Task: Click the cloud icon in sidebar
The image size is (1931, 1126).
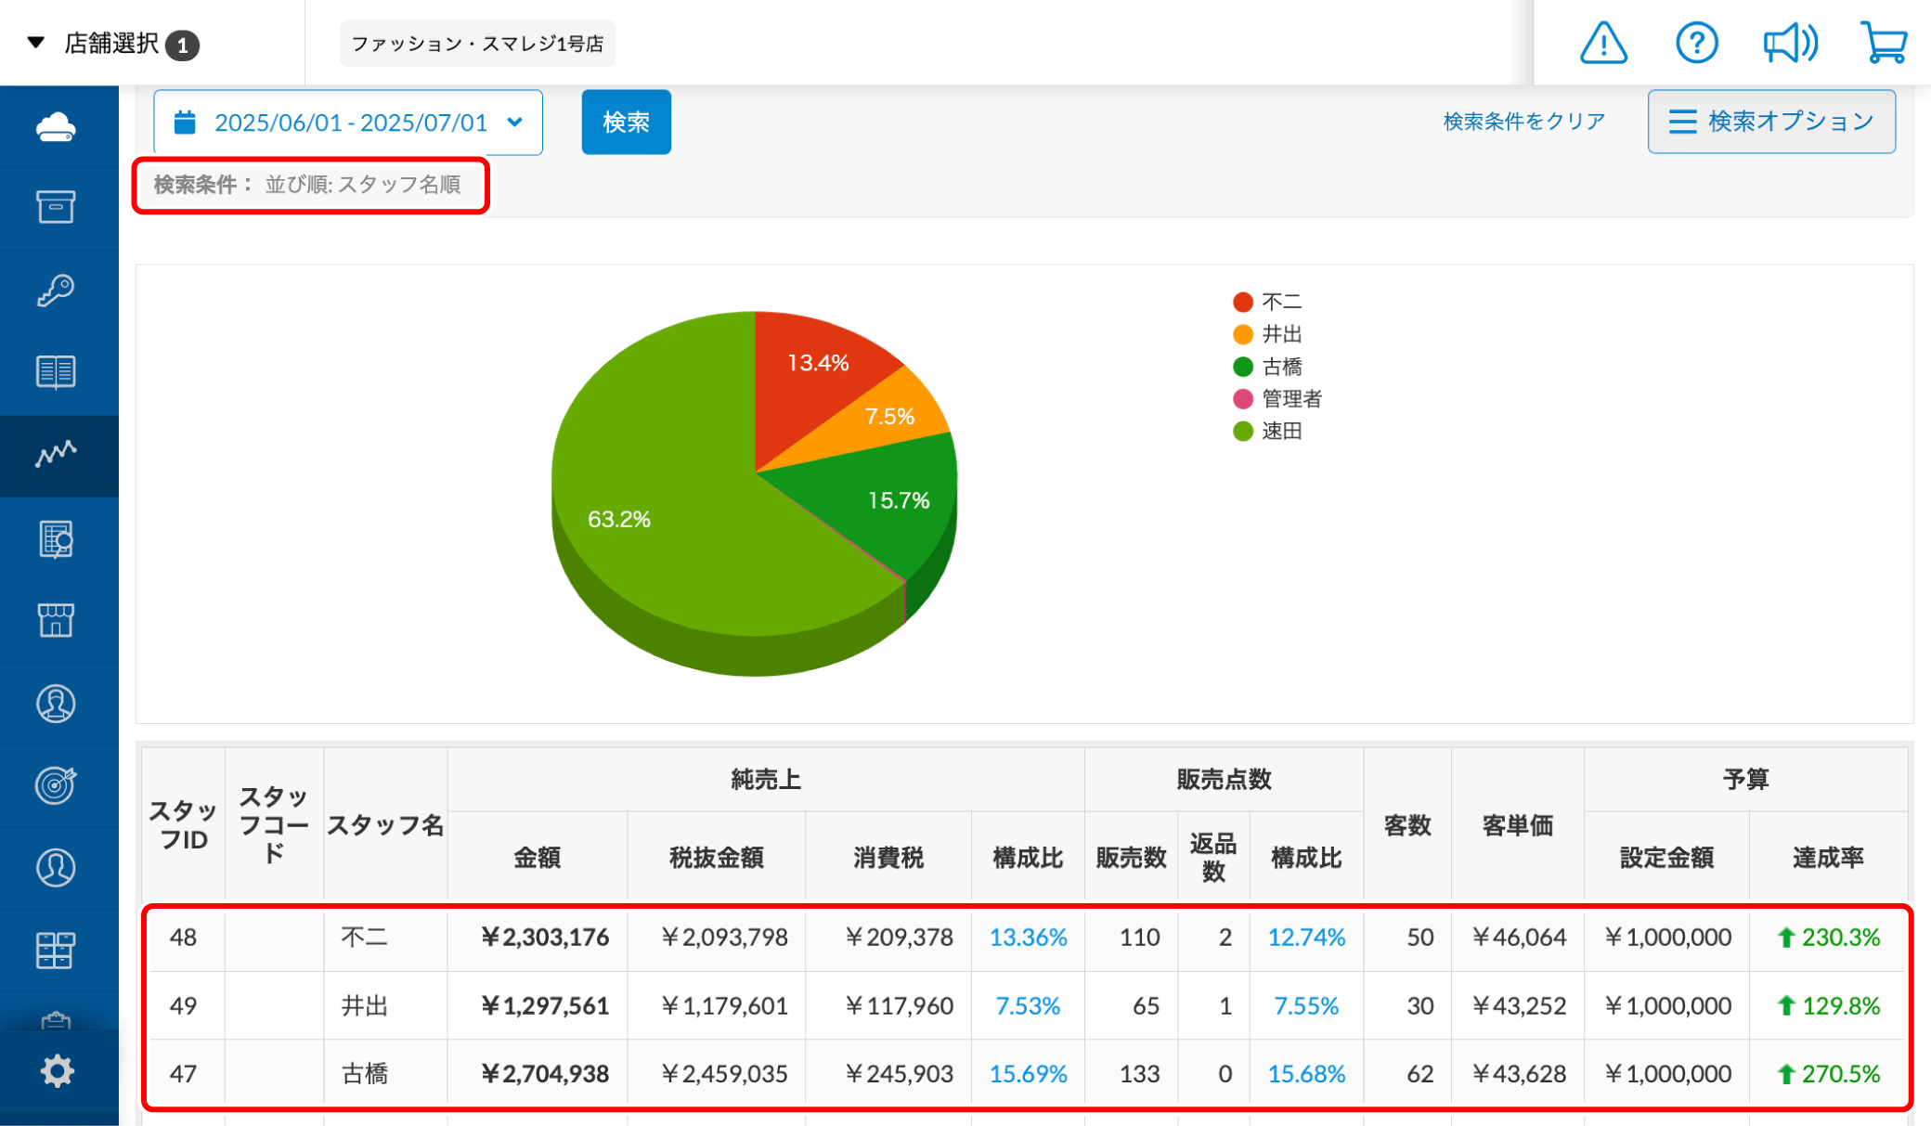Action: pyautogui.click(x=56, y=126)
